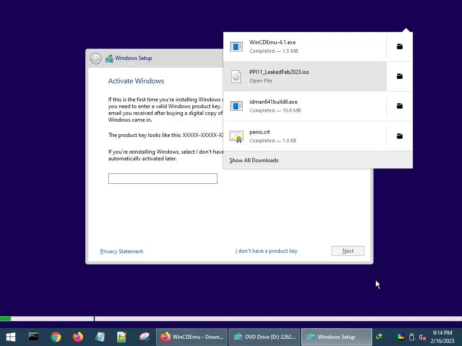Click the Next button

coord(348,251)
